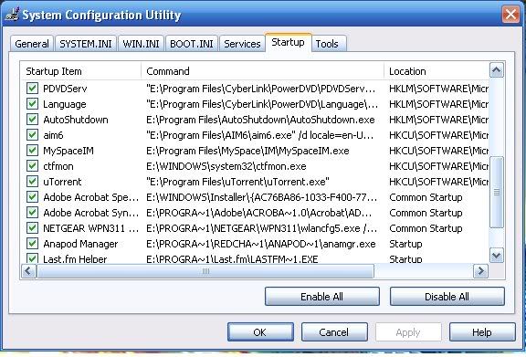Open the WIN.INI tab
526x357 pixels.
141,44
